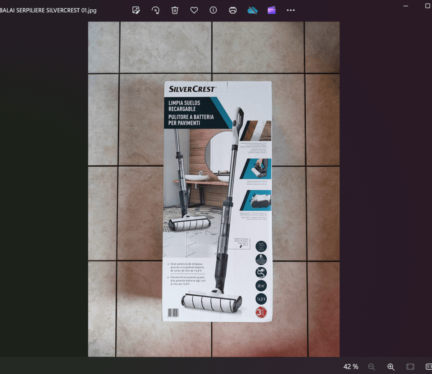
Task: Switch to actual size 1:1 view
Action: coord(429,366)
